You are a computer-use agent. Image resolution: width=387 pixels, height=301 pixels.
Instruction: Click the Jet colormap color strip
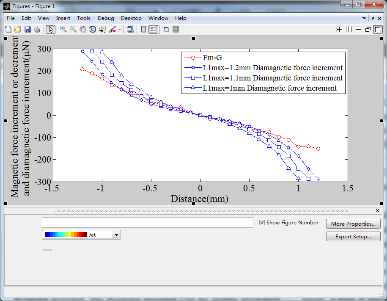tap(66, 235)
